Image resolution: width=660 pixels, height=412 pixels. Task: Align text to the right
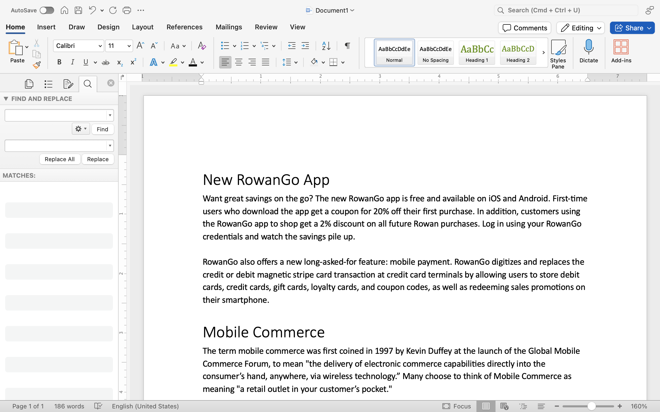[252, 62]
